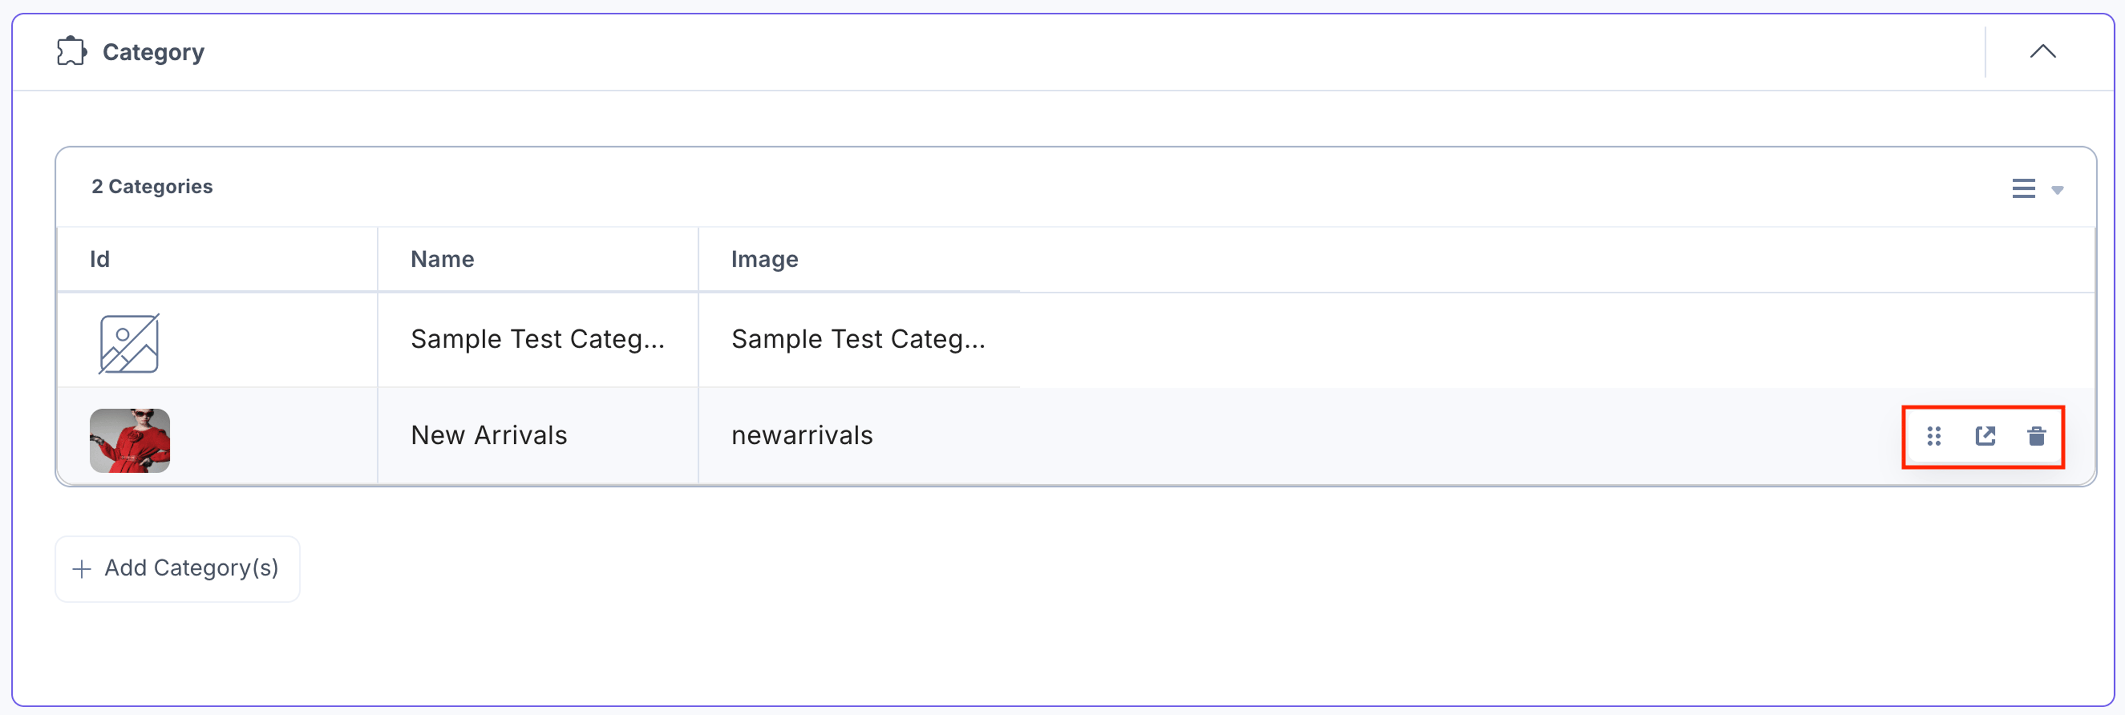Select the Sample Test Categ... name cell
Image resolution: width=2125 pixels, height=715 pixels.
tap(538, 339)
